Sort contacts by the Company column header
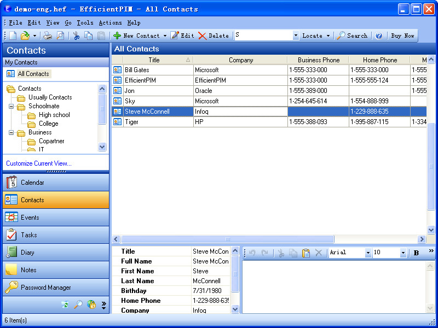438x328 pixels. pos(240,60)
